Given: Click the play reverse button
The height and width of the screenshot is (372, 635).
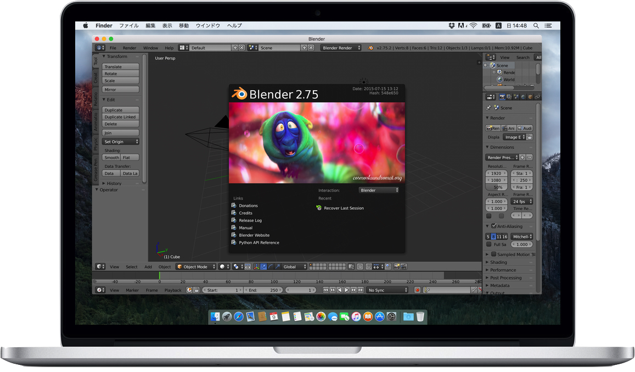Looking at the screenshot, I should (339, 290).
